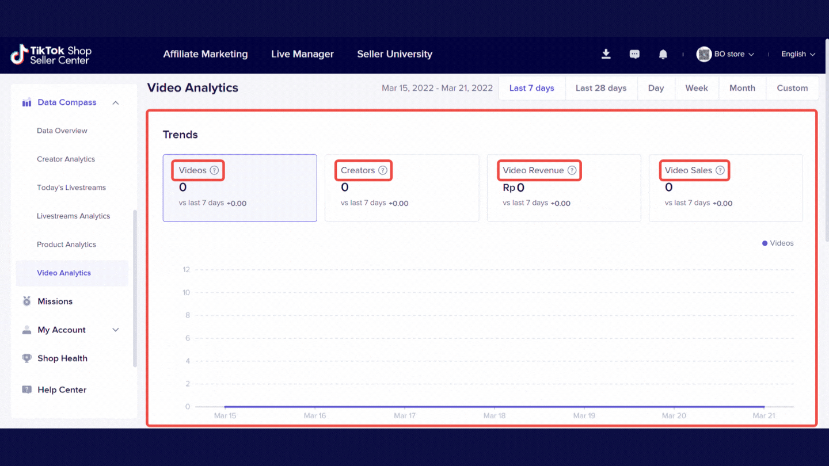Click the download icon in the header
Image resolution: width=829 pixels, height=466 pixels.
pyautogui.click(x=606, y=54)
